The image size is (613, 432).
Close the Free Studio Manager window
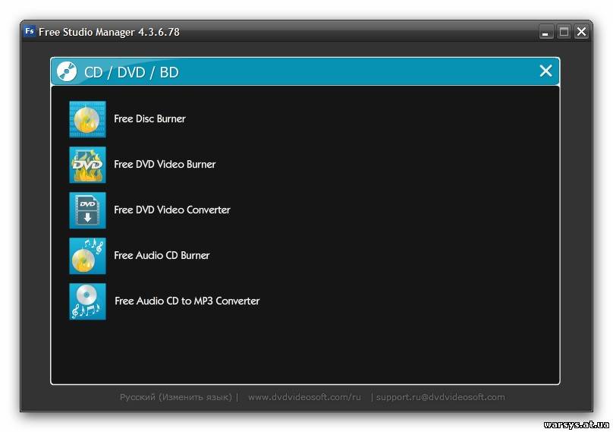click(581, 32)
